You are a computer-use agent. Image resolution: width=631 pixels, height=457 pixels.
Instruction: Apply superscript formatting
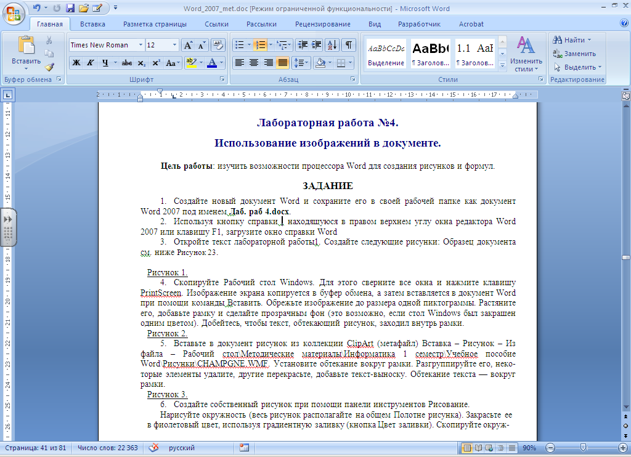coord(156,63)
